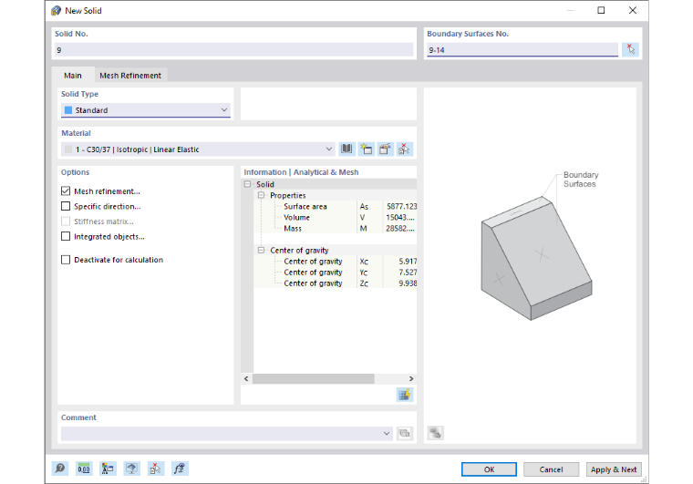Open the formula fx icon
The height and width of the screenshot is (484, 693).
pos(180,469)
